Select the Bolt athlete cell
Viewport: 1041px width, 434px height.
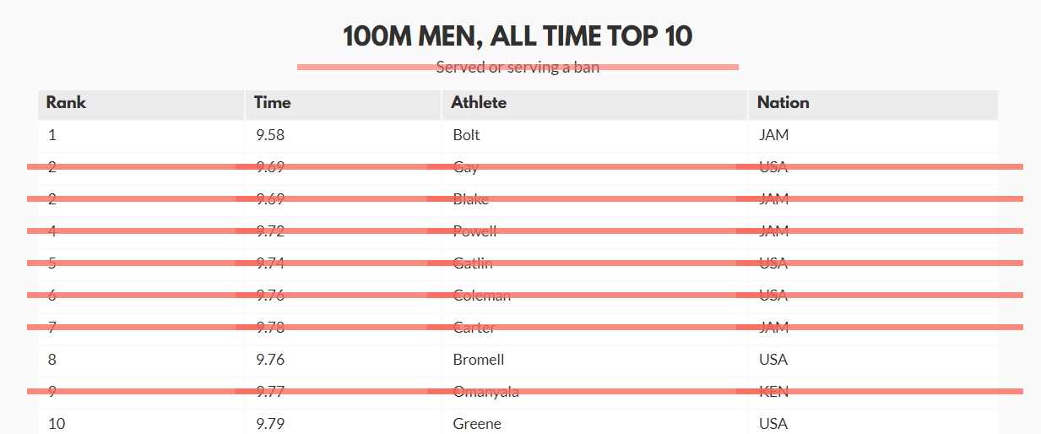coord(466,135)
